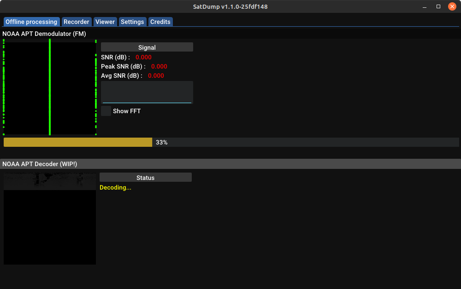Select the constellation diagram display

click(49, 87)
